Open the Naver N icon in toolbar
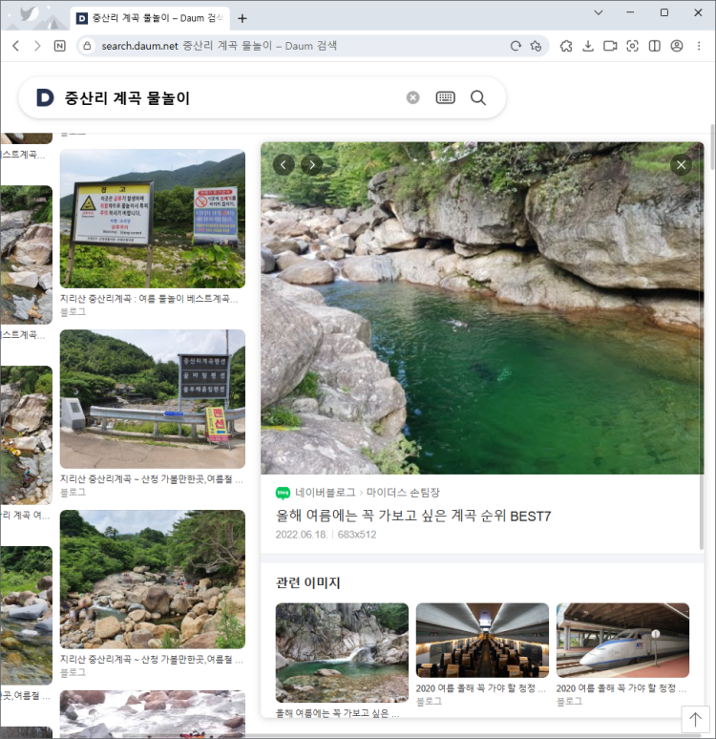The height and width of the screenshot is (739, 716). coord(60,46)
